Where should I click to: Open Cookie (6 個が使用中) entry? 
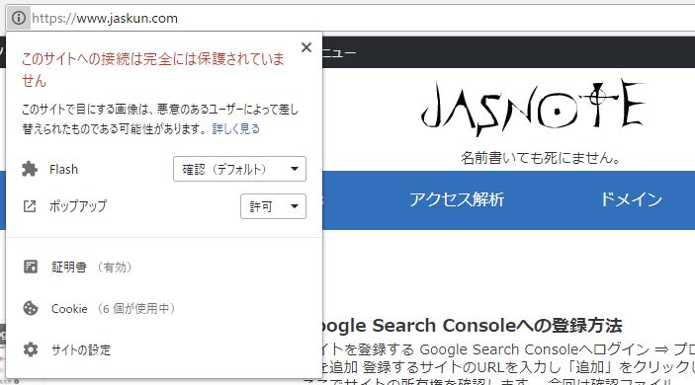(x=113, y=308)
